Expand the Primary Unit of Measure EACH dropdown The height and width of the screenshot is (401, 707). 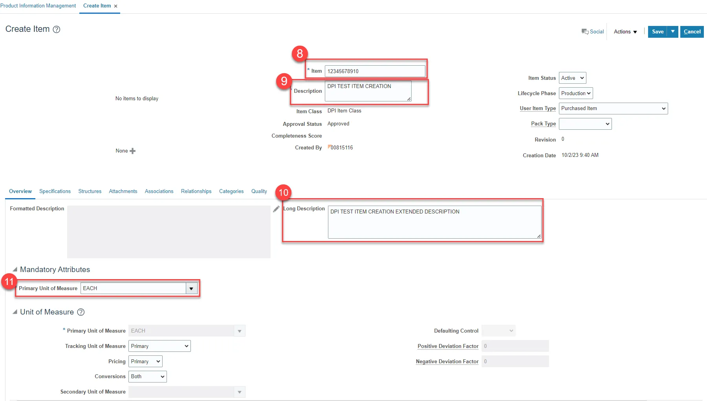pyautogui.click(x=191, y=289)
